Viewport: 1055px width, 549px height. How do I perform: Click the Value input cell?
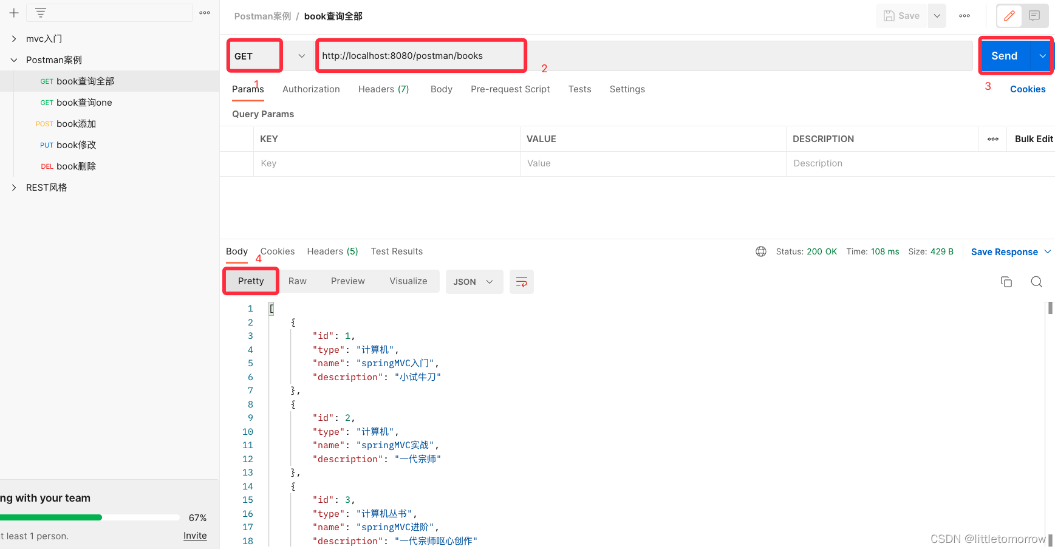click(653, 164)
